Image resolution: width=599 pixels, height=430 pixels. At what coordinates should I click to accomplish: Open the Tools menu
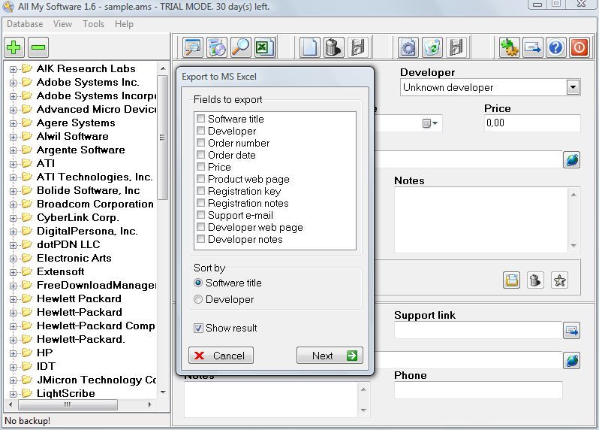[x=94, y=24]
